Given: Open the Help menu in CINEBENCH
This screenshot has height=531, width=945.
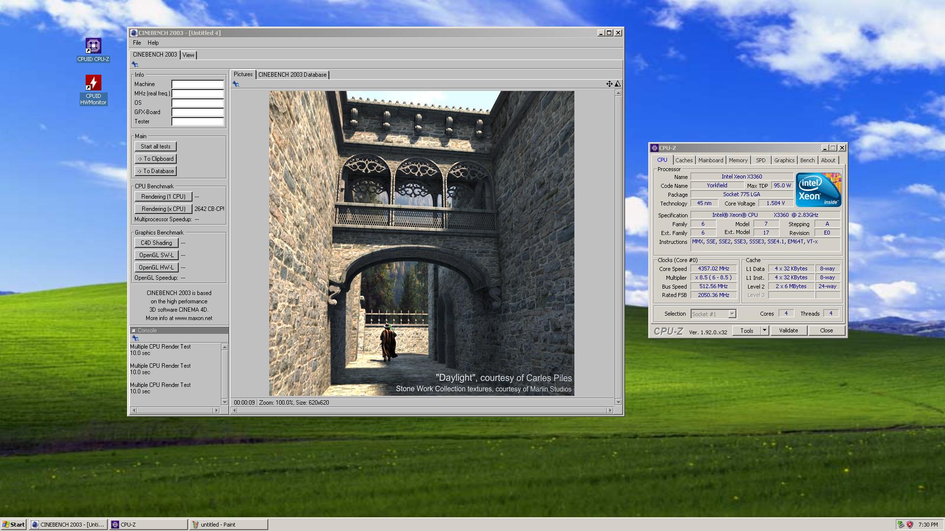Looking at the screenshot, I should coord(153,43).
